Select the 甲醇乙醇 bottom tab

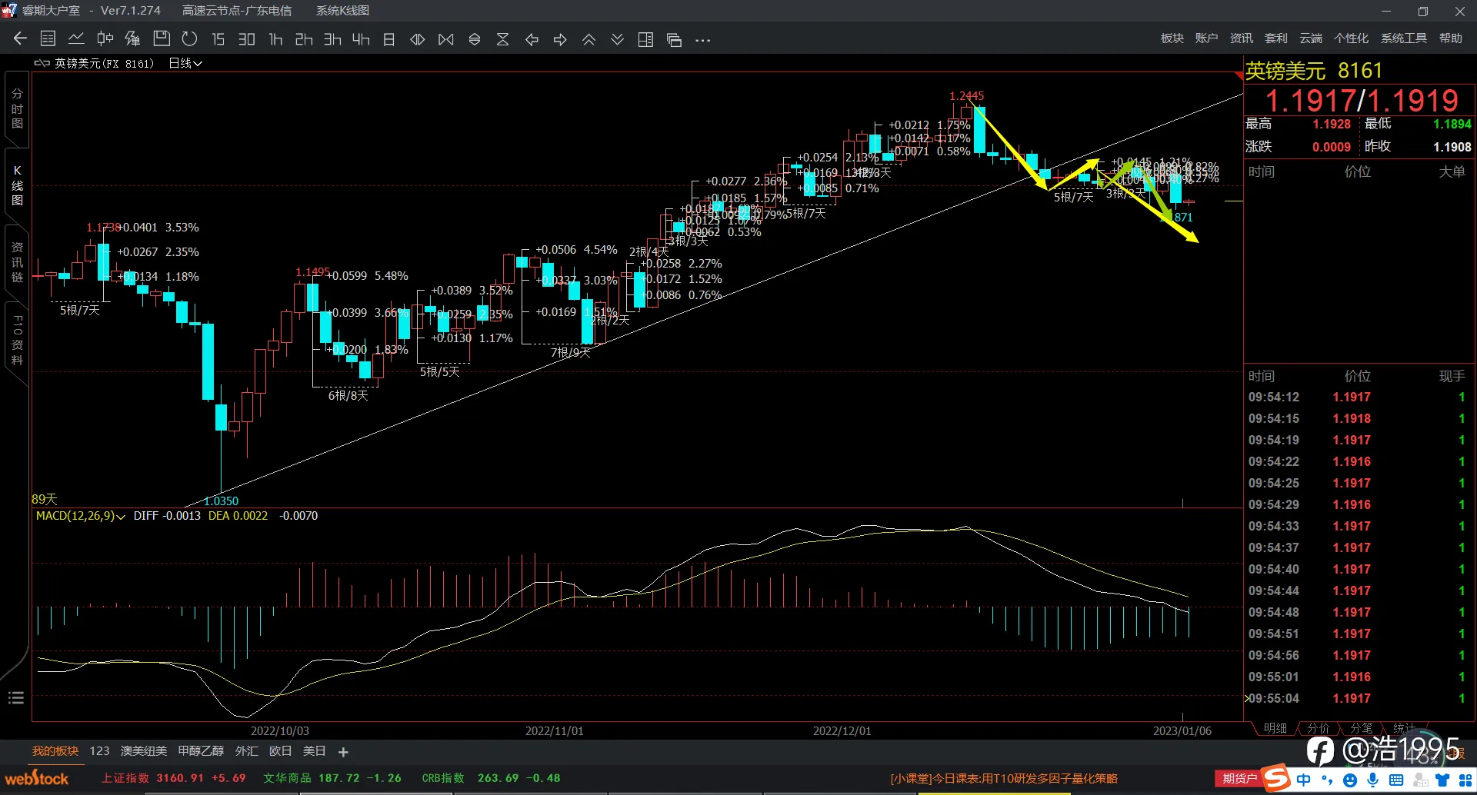201,751
